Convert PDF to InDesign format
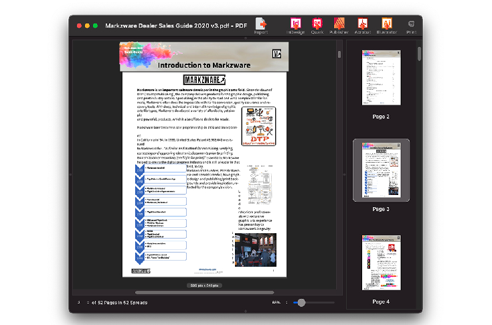 tap(296, 26)
